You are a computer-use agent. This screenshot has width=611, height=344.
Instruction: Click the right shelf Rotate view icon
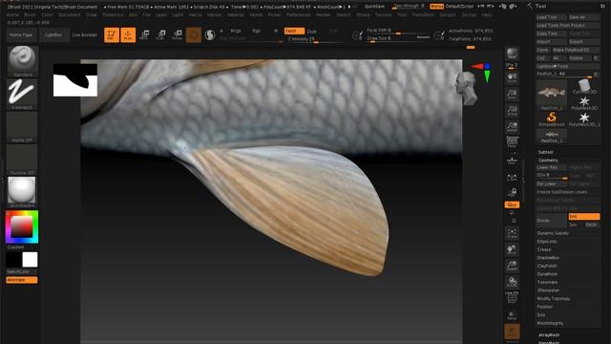pyautogui.click(x=512, y=283)
